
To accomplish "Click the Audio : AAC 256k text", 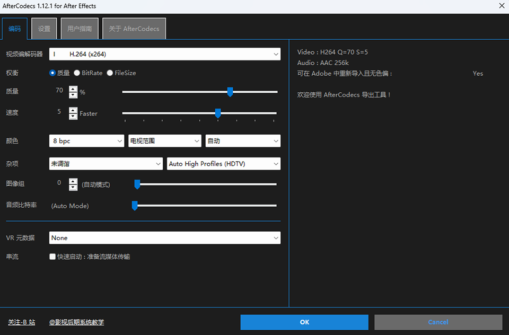I will click(x=323, y=63).
